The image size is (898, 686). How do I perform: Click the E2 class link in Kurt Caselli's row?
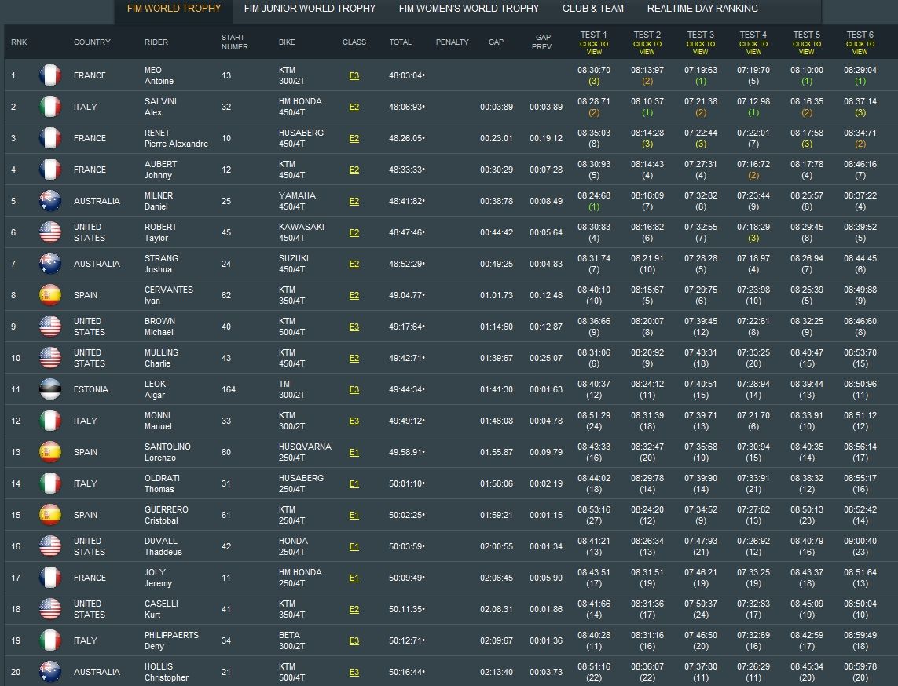click(x=354, y=610)
